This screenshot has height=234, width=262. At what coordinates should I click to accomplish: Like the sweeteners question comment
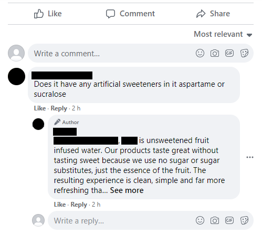point(40,108)
